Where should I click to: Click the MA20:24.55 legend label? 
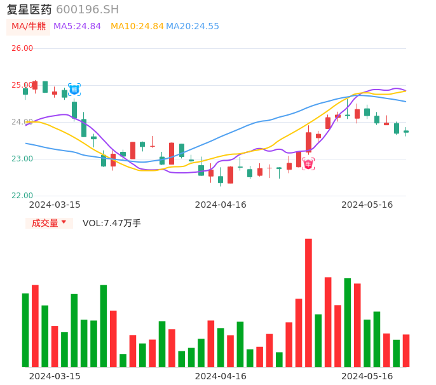(193, 27)
